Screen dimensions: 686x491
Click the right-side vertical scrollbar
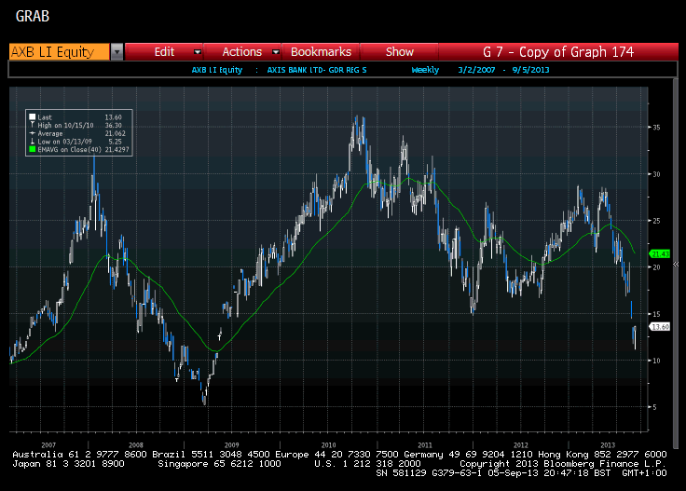point(676,263)
